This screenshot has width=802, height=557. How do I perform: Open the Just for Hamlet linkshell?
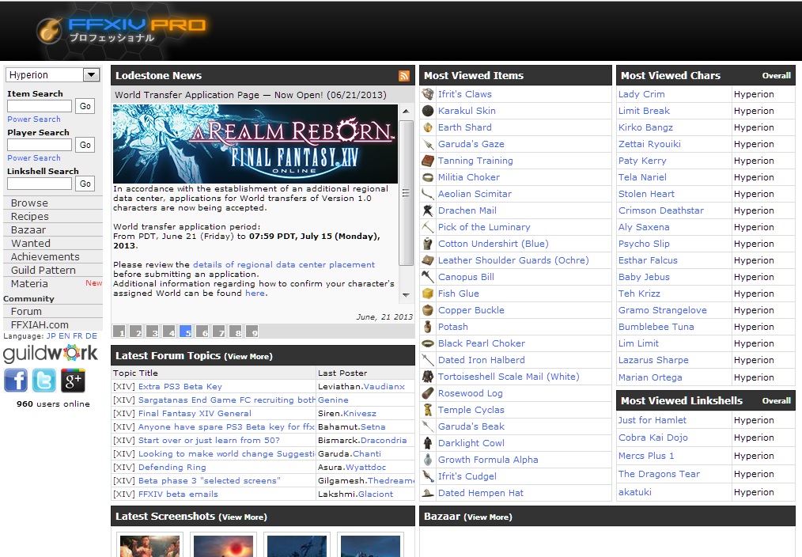(x=653, y=420)
